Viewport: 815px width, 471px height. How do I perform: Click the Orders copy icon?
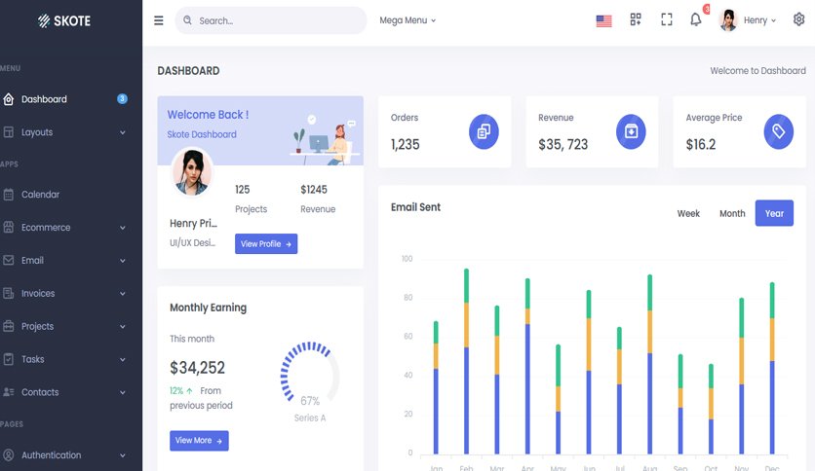[x=484, y=131]
